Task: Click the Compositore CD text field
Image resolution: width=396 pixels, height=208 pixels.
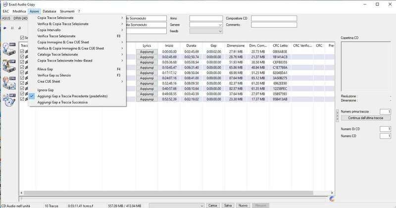Action: pyautogui.click(x=274, y=18)
